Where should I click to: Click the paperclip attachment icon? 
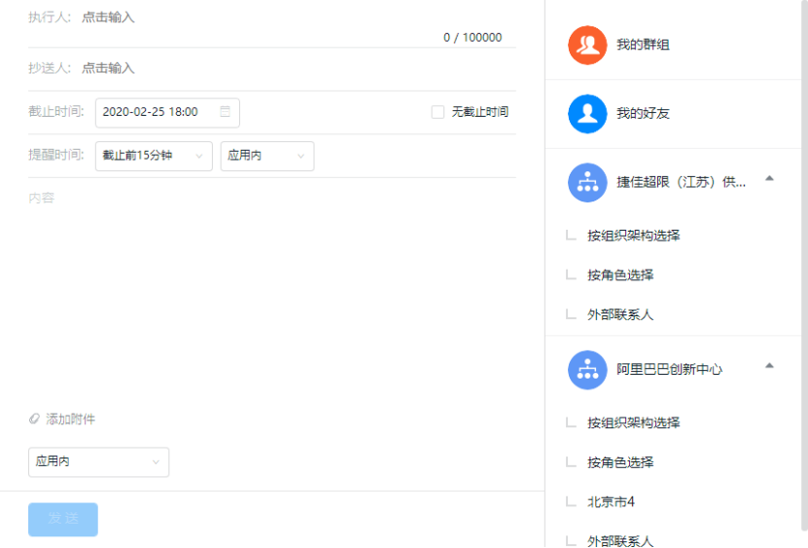point(34,419)
